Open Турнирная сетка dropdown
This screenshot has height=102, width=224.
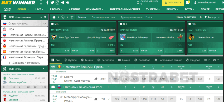[x=132, y=17]
